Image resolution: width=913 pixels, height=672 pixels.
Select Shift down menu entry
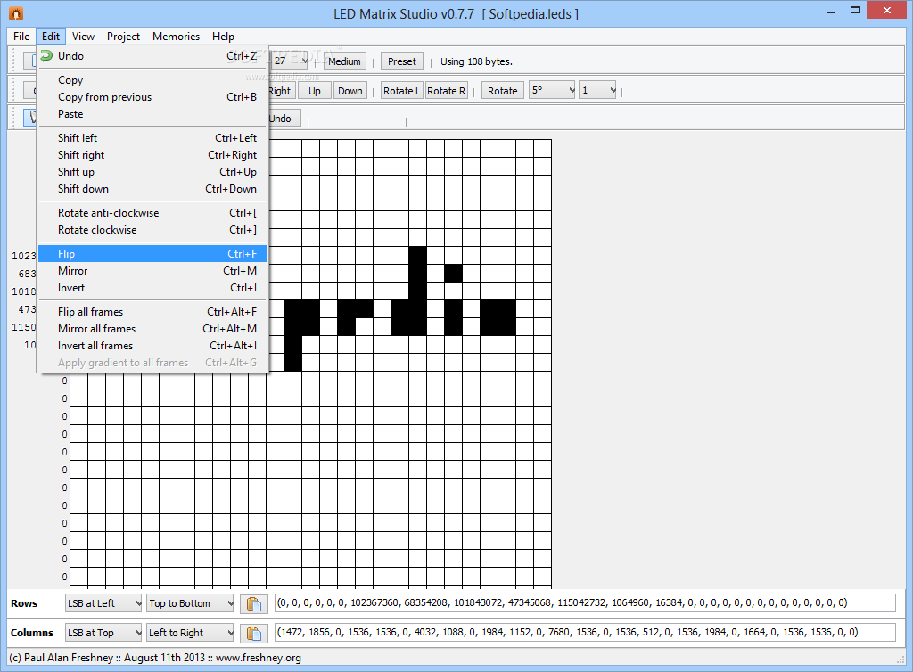152,189
